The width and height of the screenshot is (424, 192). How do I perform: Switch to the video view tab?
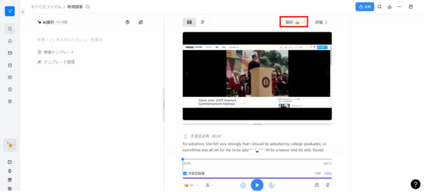[x=189, y=22]
